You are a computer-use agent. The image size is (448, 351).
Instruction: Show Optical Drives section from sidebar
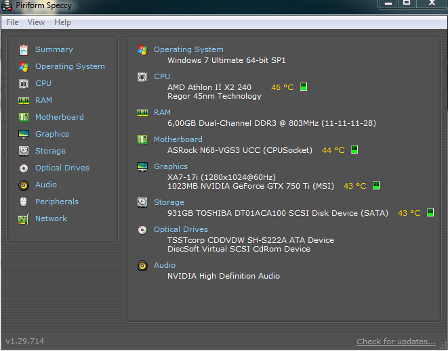62,168
